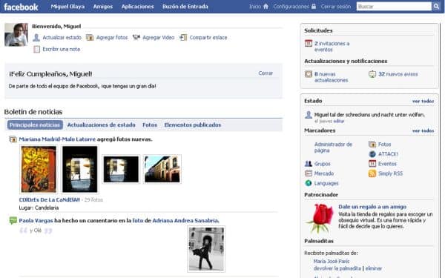Click the search magnifier button

pyautogui.click(x=436, y=6)
